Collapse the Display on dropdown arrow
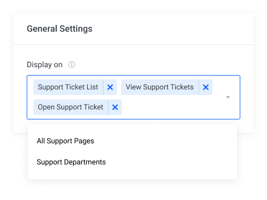Viewport: 267px width, 200px height. 228,97
